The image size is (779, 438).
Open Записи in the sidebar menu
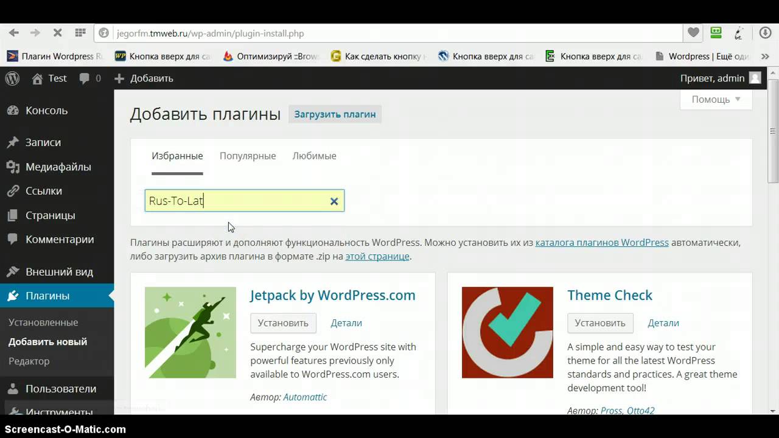pos(43,142)
